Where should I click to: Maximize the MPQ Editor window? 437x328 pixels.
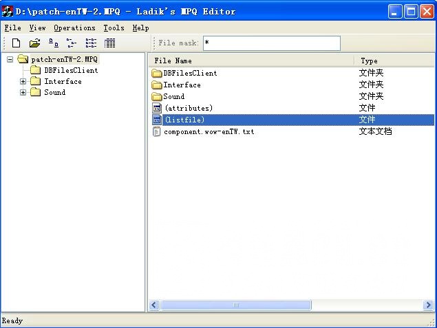[x=411, y=12]
